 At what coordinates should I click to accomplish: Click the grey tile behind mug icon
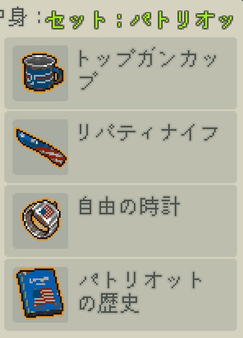click(x=40, y=73)
